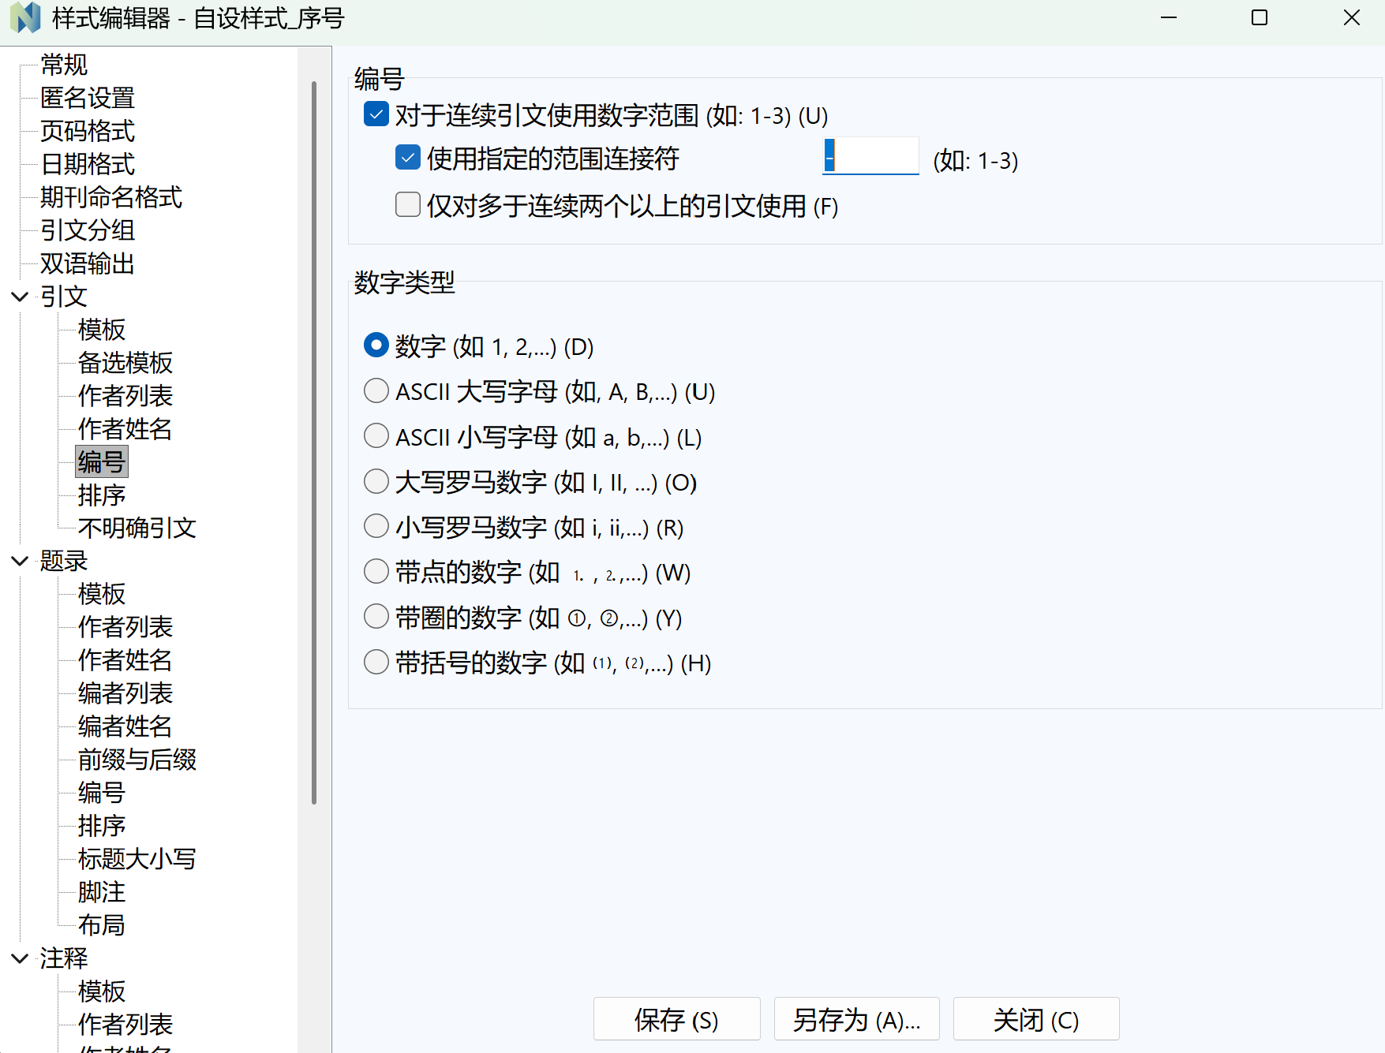Open 期刊命名格式 in the tree
The height and width of the screenshot is (1053, 1385).
click(111, 197)
